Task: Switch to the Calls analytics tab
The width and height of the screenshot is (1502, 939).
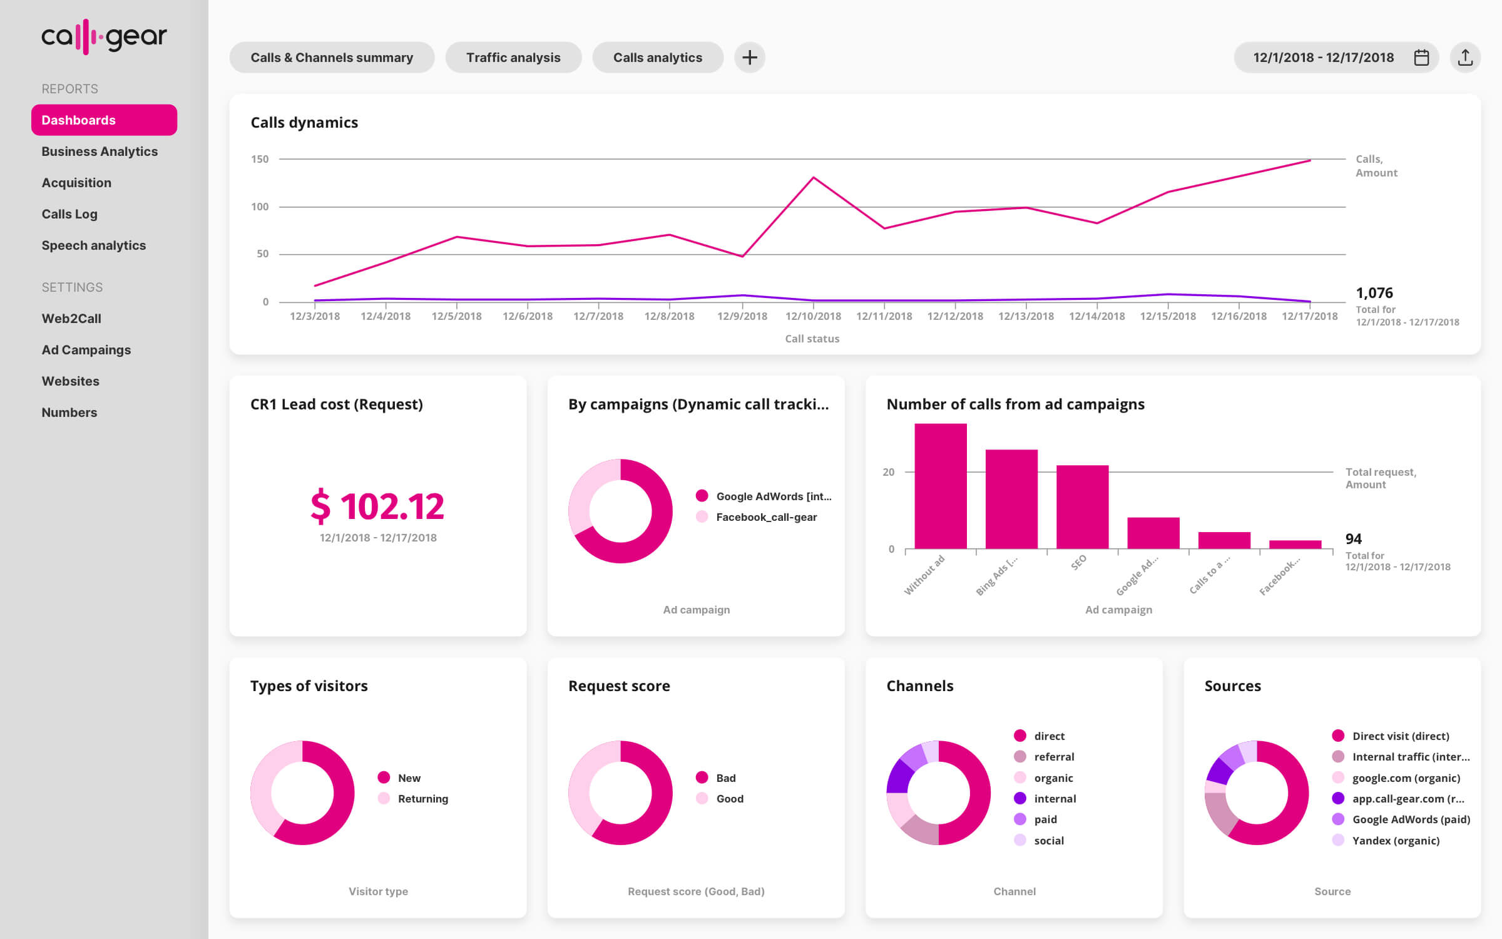Action: 657,57
